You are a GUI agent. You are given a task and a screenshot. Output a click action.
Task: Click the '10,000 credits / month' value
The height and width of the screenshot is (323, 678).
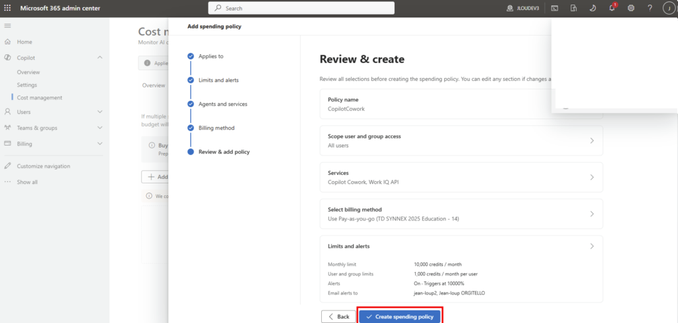coord(438,264)
